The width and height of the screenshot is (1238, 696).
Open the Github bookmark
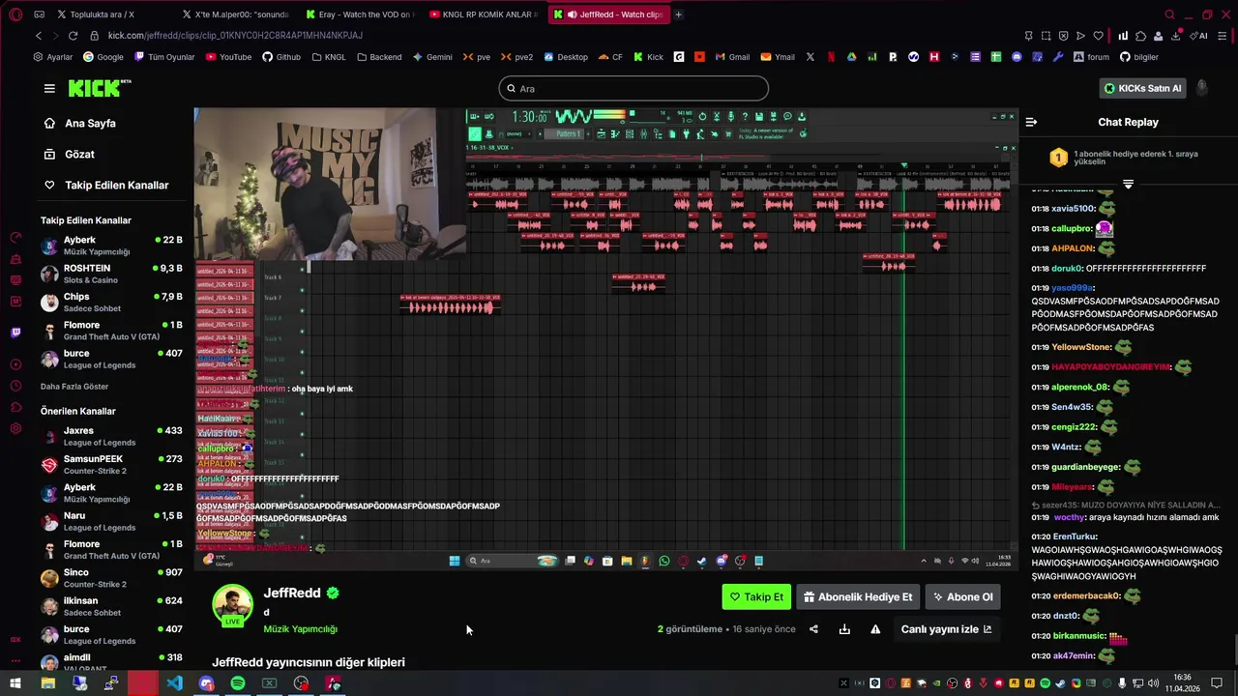(x=281, y=57)
